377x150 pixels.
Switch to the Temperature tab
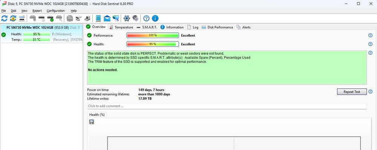[121, 27]
